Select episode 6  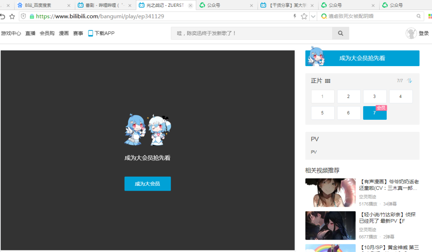[x=348, y=113]
